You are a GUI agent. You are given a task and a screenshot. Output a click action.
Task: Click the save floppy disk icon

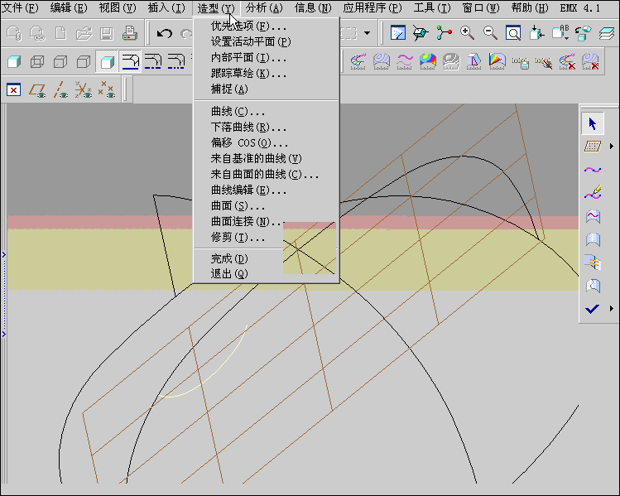point(107,33)
